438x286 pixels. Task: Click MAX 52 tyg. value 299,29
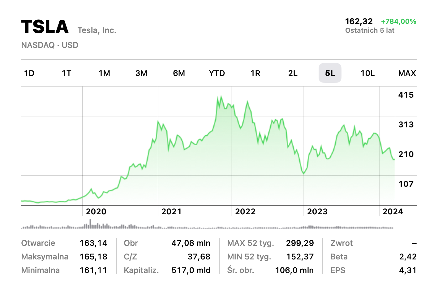300,243
